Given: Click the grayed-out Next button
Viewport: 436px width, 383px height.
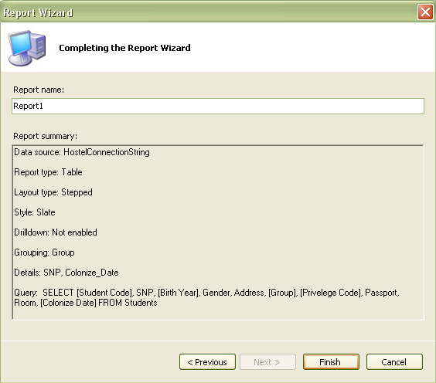Looking at the screenshot, I should [267, 361].
